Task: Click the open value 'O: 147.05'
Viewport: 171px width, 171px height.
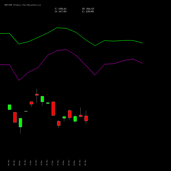Action: click(61, 12)
